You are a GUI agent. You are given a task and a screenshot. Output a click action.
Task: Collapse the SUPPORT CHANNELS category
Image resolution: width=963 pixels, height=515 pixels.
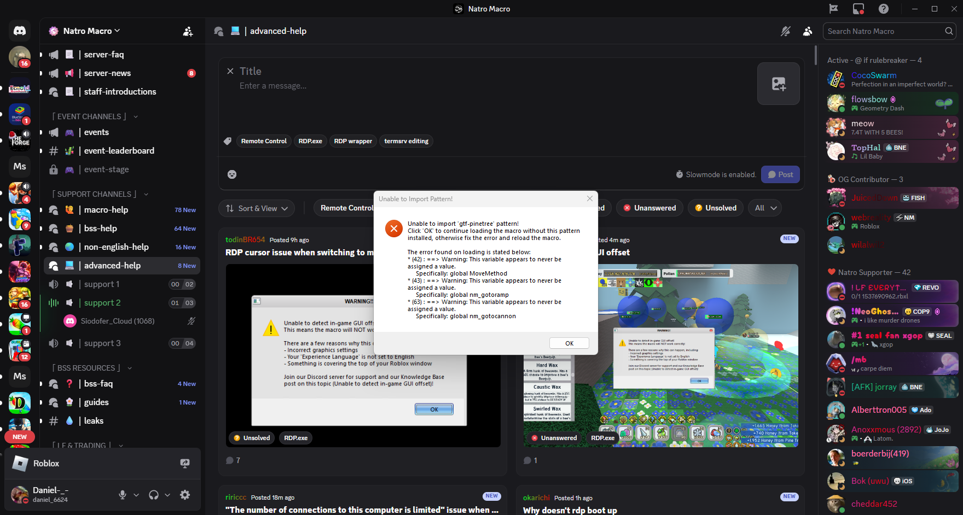click(100, 194)
